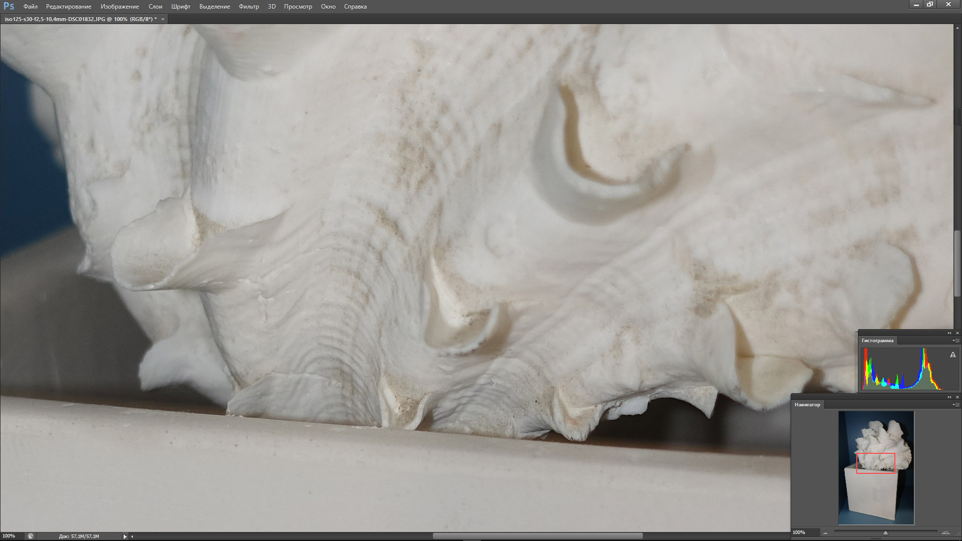Collapse the Навигатор panel with double arrows

point(949,397)
